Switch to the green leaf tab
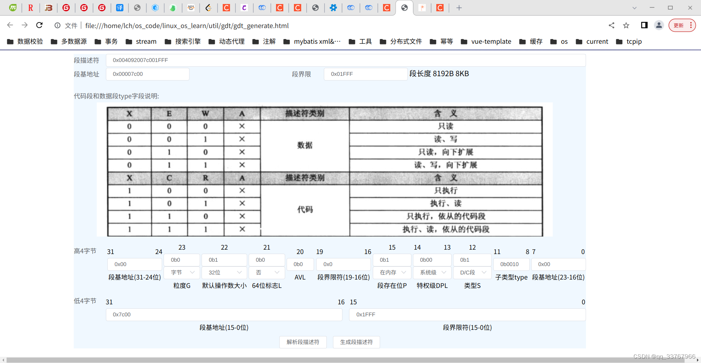Image resolution: width=701 pixels, height=363 pixels. tap(173, 8)
